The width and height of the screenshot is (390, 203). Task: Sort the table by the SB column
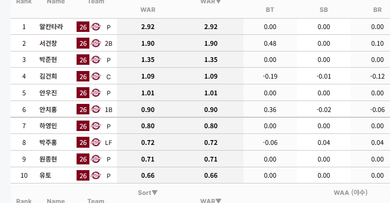323,10
